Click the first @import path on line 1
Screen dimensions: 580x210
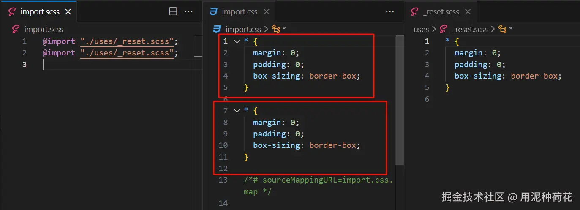127,41
